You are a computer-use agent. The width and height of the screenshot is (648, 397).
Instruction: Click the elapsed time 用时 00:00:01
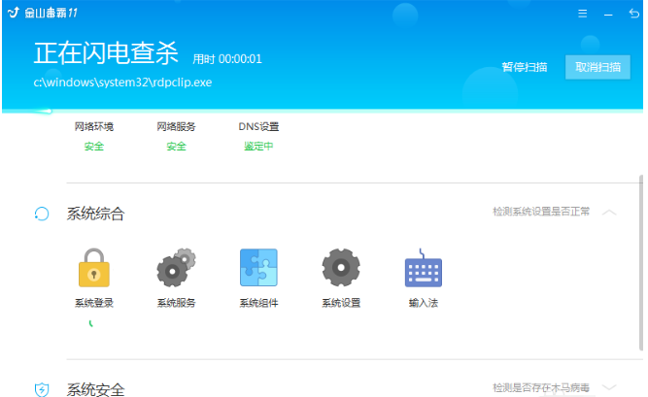tap(227, 59)
